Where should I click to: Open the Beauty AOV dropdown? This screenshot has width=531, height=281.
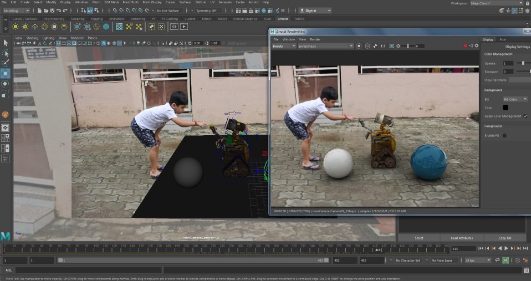(x=283, y=46)
